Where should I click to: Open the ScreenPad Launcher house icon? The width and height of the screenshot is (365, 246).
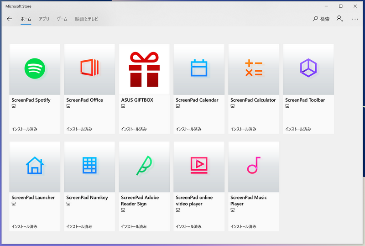(35, 165)
